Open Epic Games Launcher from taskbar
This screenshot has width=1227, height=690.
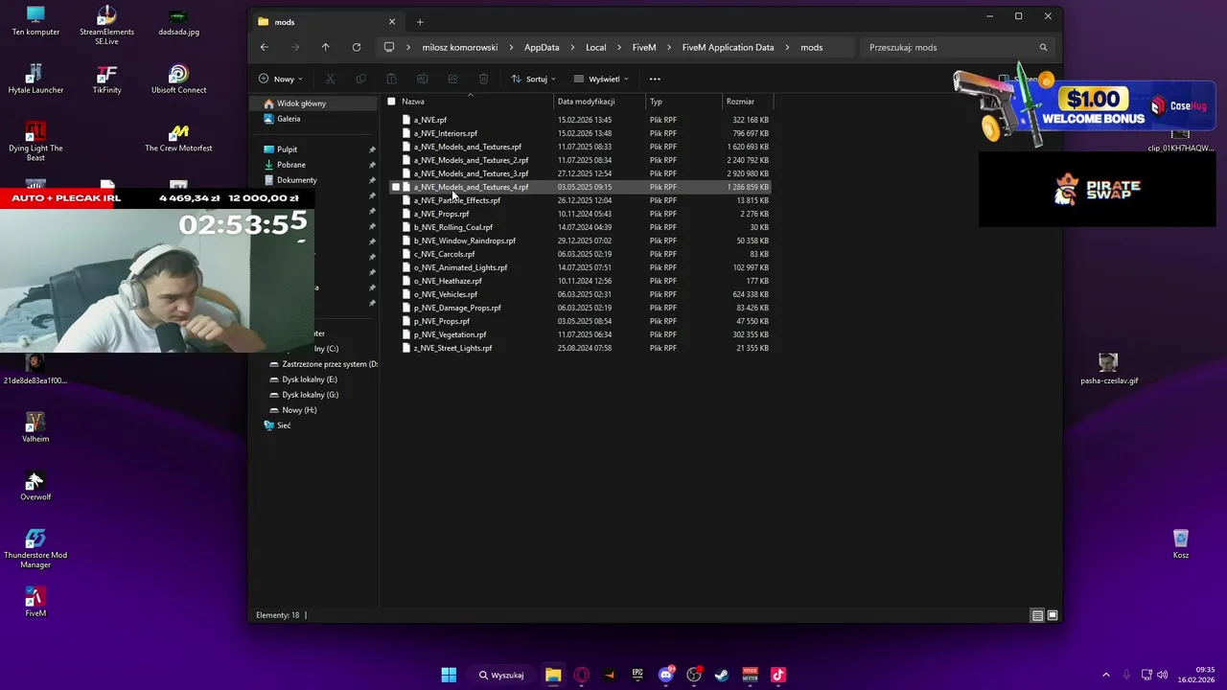coord(637,675)
